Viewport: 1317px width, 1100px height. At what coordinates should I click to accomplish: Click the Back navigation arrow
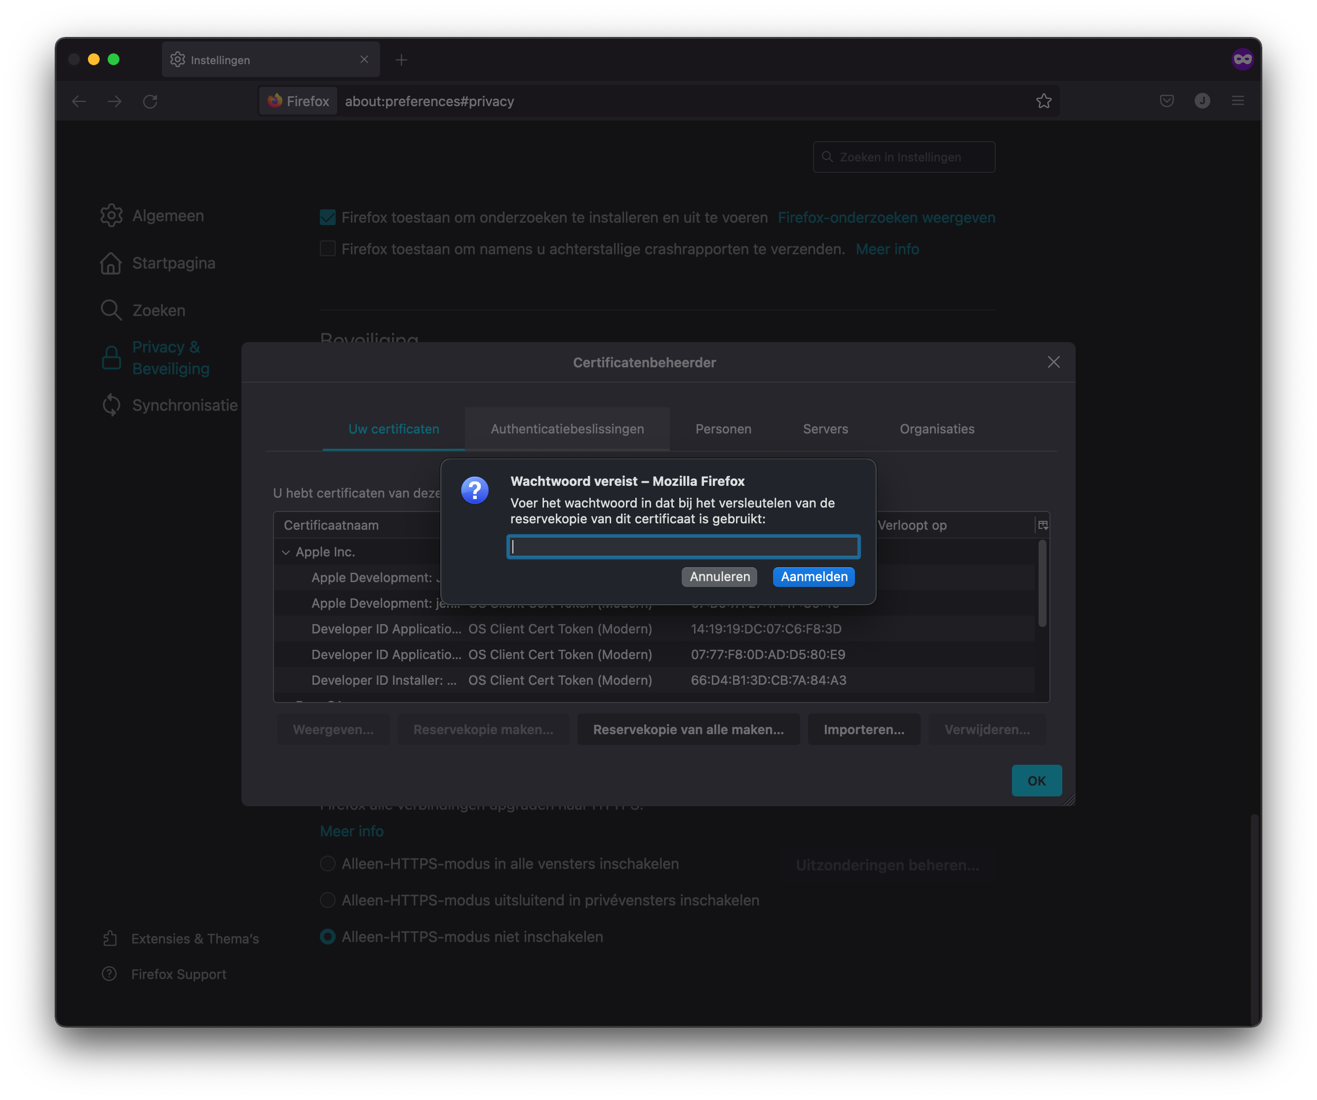point(79,101)
